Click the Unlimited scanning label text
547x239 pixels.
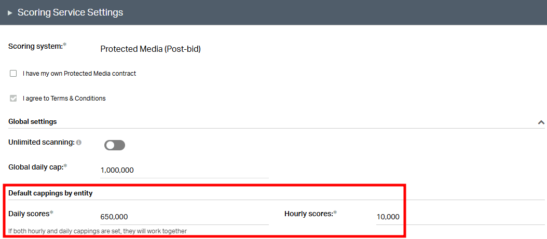point(42,142)
